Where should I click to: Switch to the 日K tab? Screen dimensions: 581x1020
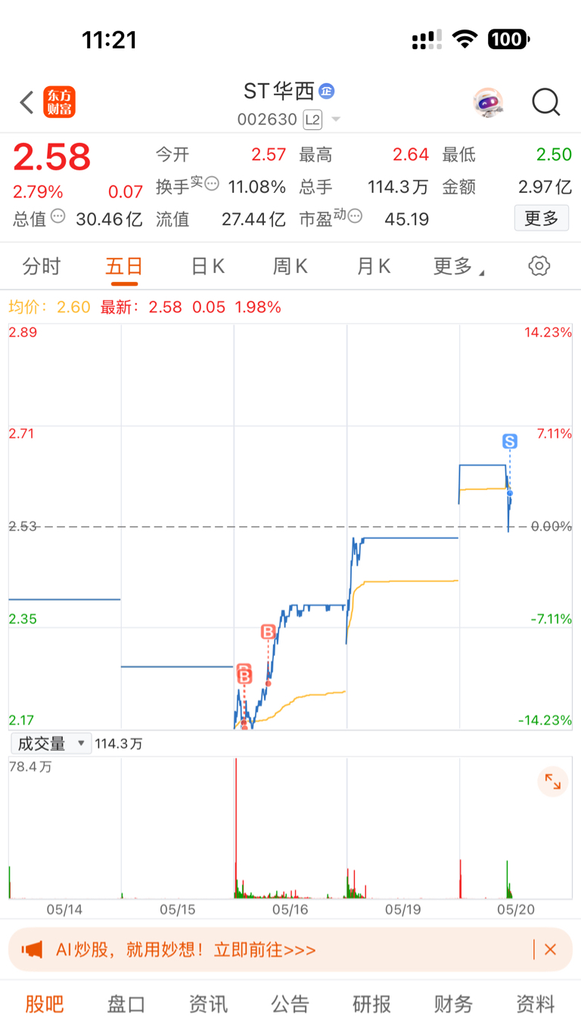tap(207, 265)
